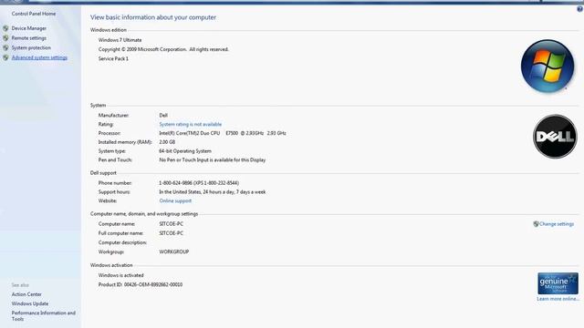Click the Change settings shield icon
Viewport: 584px width, 328px height.
[536, 224]
